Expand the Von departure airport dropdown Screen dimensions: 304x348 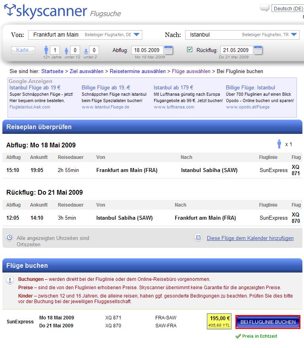click(x=137, y=35)
